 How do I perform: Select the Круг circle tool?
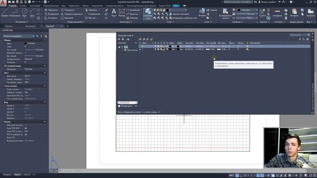pos(24,13)
